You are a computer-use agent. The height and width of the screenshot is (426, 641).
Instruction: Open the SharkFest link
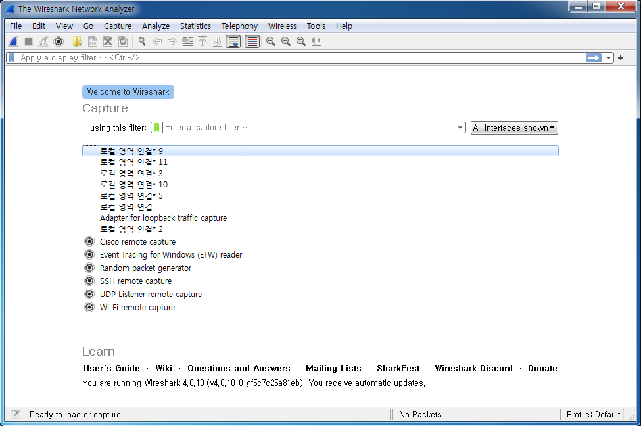coord(398,368)
